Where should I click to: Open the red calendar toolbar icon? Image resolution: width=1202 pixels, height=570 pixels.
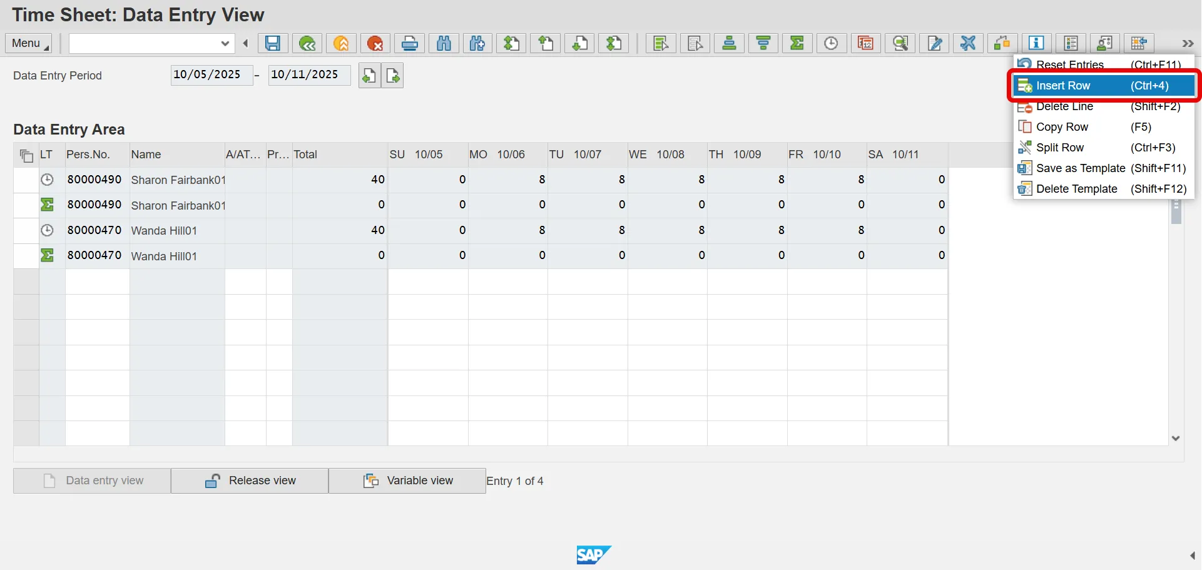tap(866, 43)
